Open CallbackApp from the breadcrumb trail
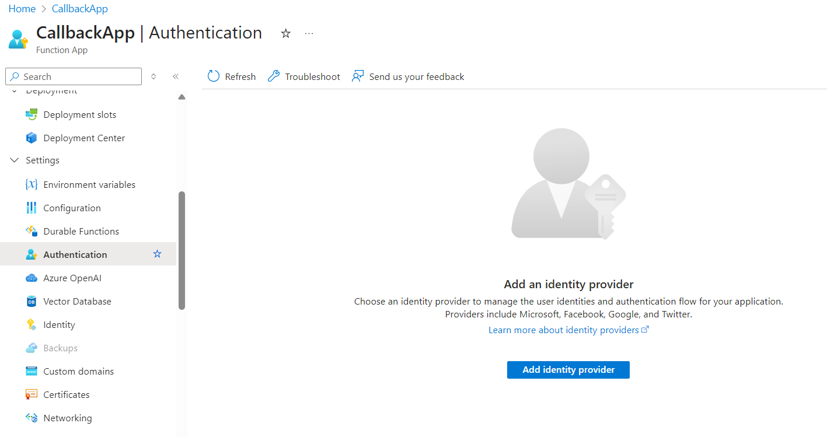 (79, 8)
